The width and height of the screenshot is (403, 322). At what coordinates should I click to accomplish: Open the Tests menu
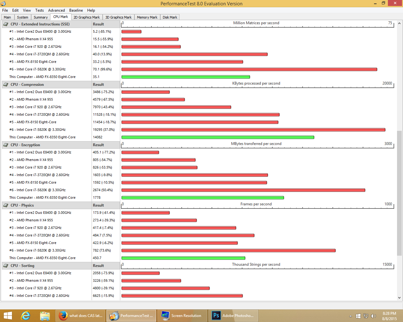coord(39,10)
